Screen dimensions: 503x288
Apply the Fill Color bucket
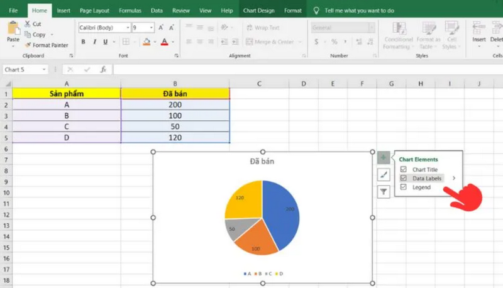click(146, 42)
